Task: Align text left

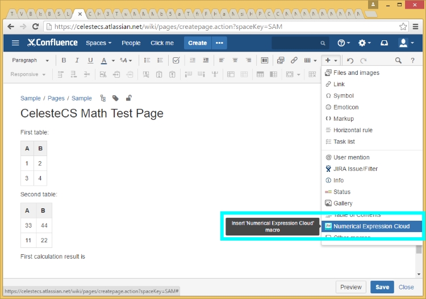Action: tap(222, 60)
